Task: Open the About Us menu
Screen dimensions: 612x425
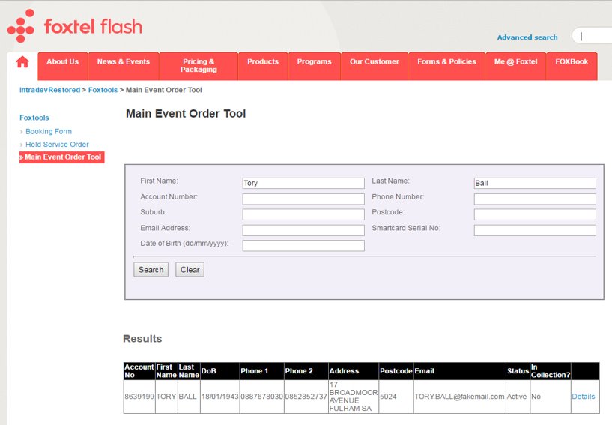Action: pos(63,66)
